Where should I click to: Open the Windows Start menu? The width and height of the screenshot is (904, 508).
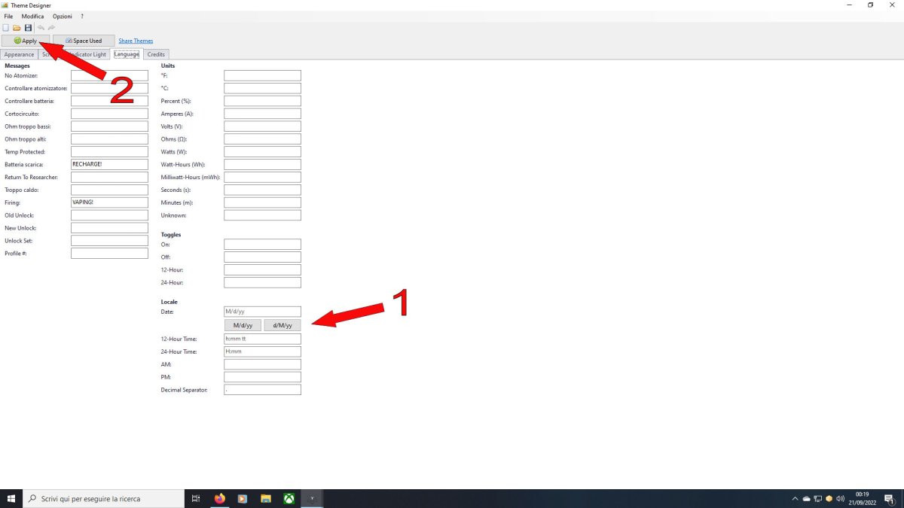click(11, 498)
